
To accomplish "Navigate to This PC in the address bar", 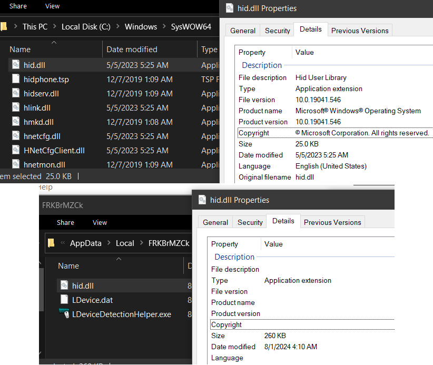I will pos(35,26).
